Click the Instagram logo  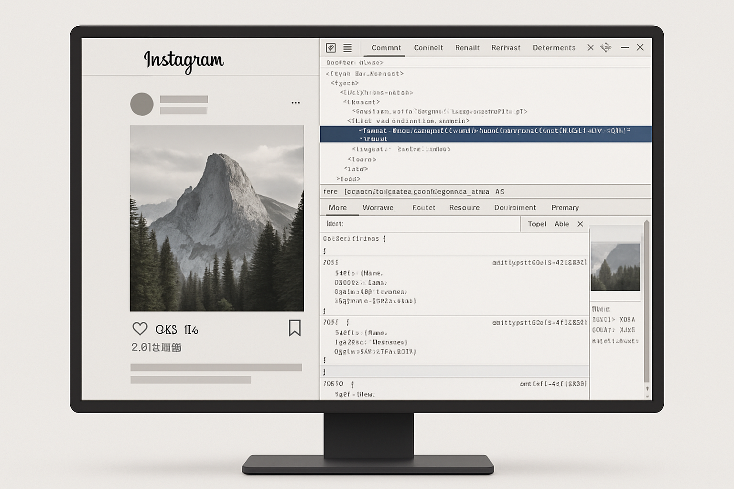click(x=183, y=61)
